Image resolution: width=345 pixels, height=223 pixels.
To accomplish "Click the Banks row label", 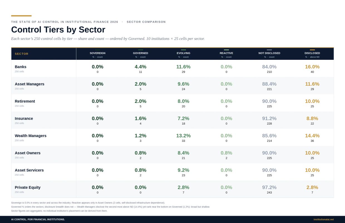I will point(21,67).
